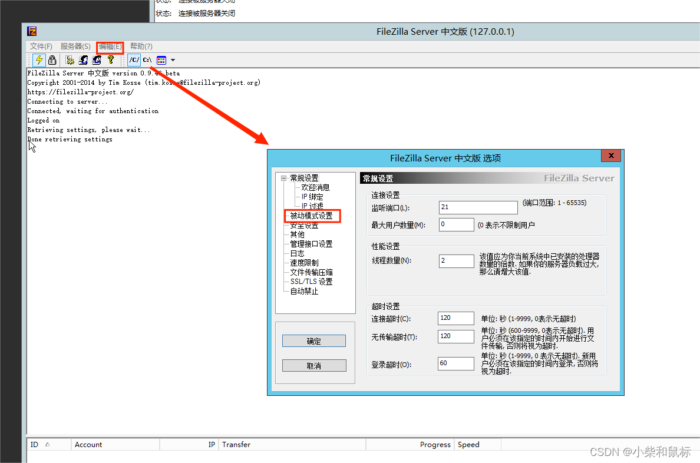Screen dimensions: 700x463
Task: Click log line 'Retrieving settings, please wait...'
Action: tap(88, 130)
